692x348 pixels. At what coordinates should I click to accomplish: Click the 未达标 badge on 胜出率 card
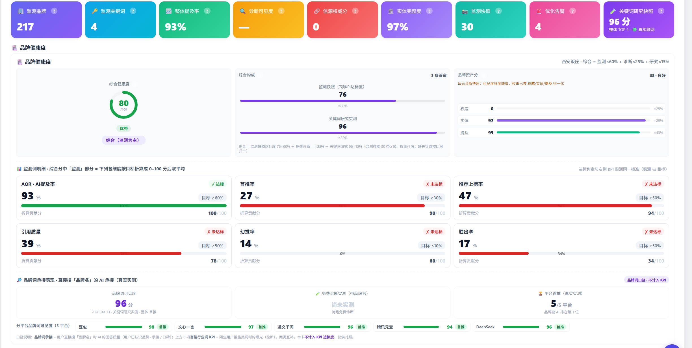tap(653, 232)
